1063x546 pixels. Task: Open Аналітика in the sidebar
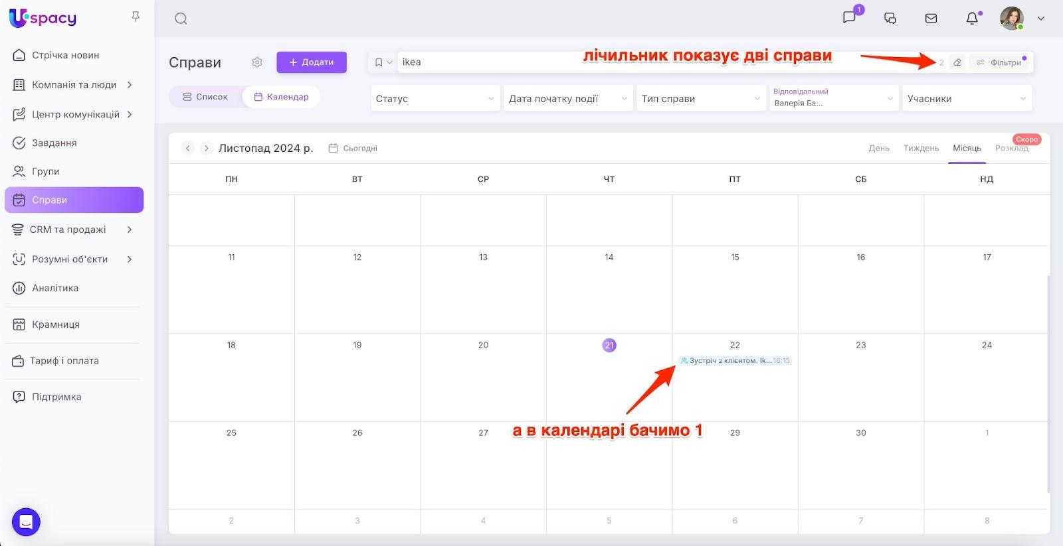[55, 288]
